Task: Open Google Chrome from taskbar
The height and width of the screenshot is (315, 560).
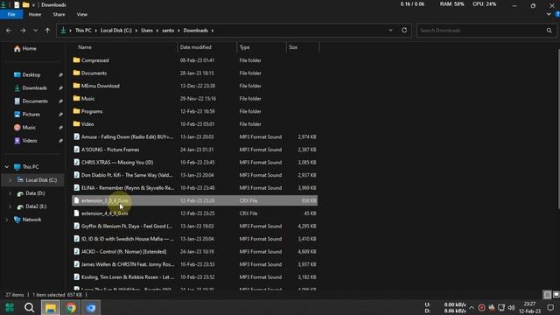Action: pyautogui.click(x=71, y=307)
